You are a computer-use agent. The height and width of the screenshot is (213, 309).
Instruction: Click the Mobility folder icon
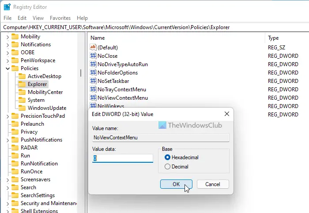click(15, 37)
